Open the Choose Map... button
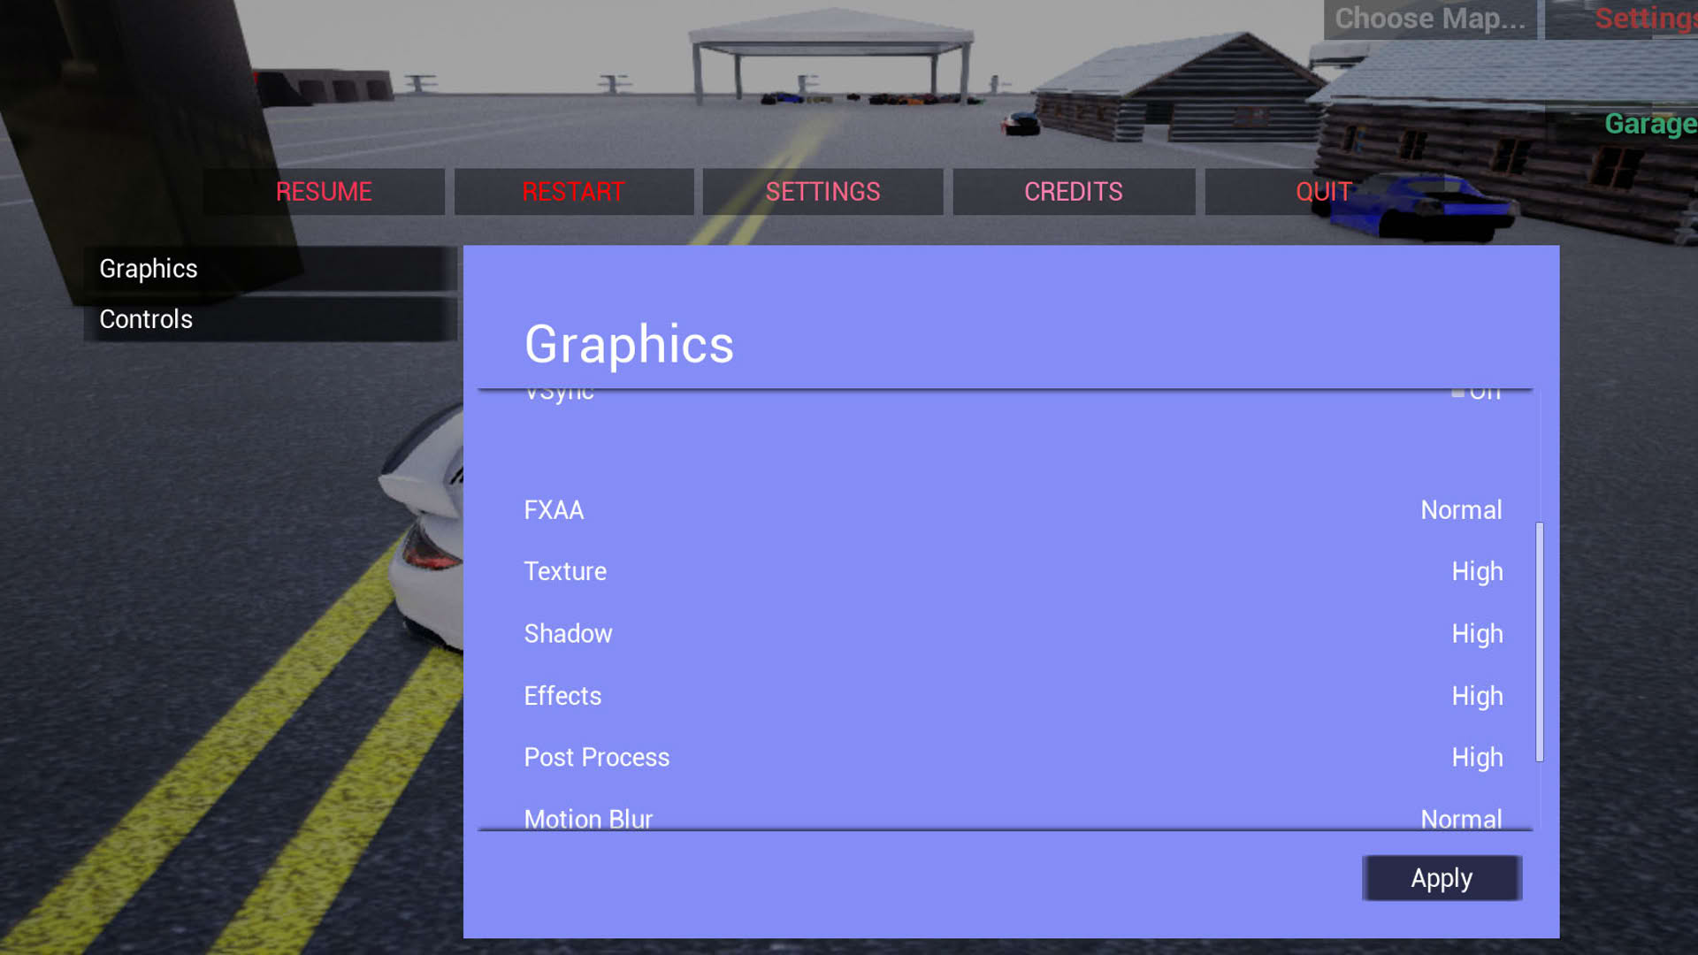Image resolution: width=1698 pixels, height=955 pixels. (1430, 19)
